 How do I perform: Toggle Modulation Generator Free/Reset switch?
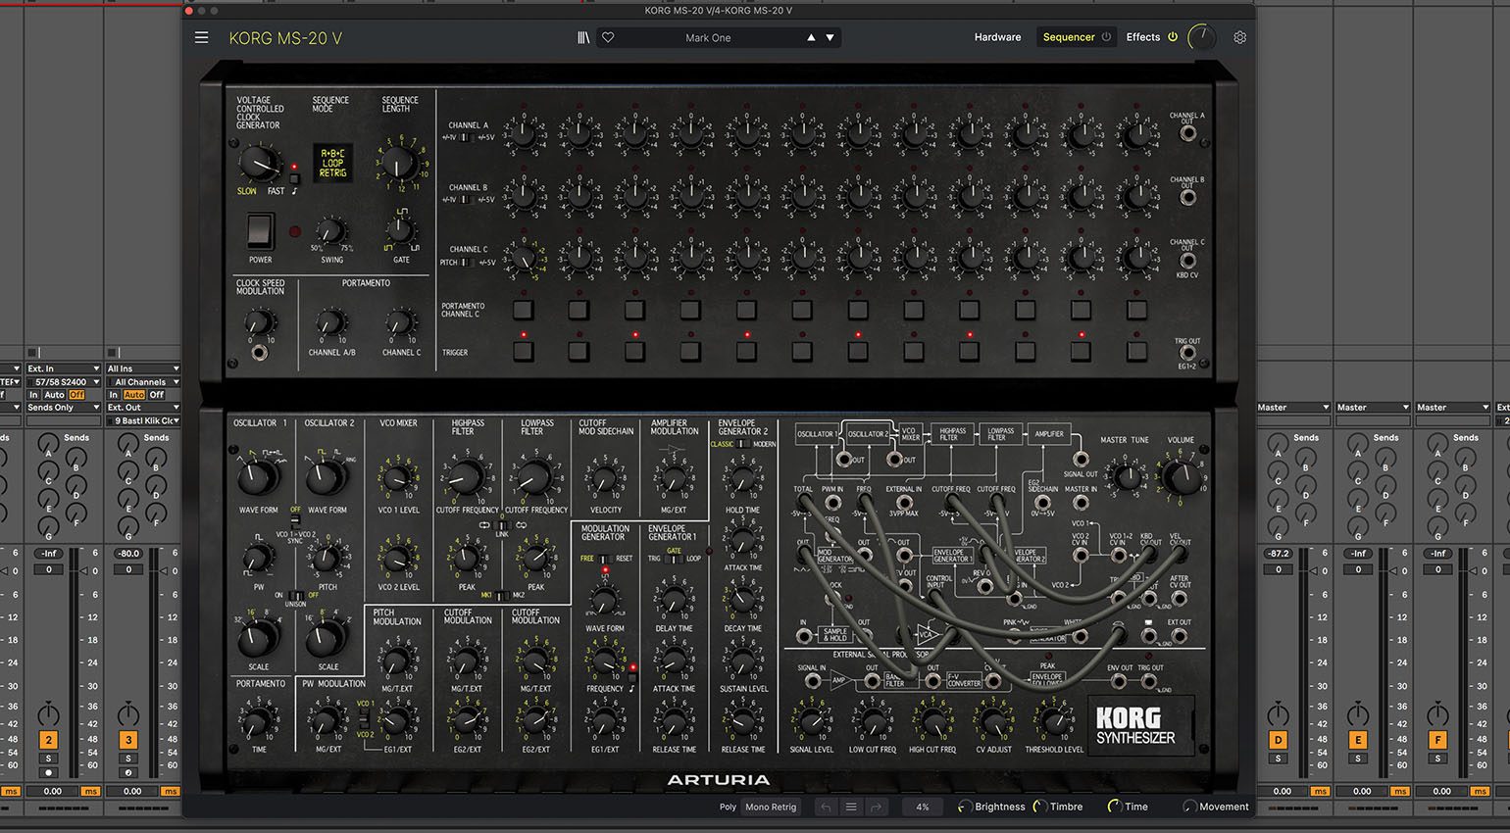point(605,559)
